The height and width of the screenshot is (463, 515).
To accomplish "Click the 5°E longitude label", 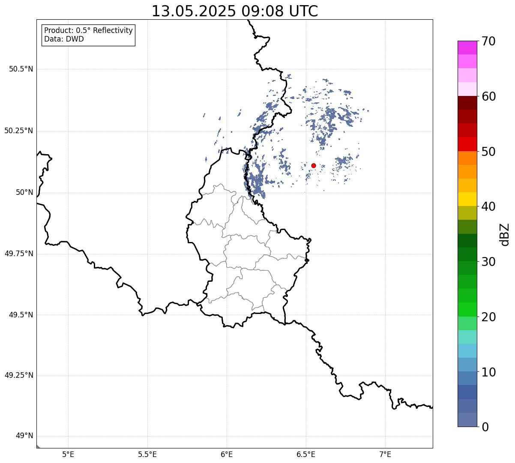I will 68,454.
